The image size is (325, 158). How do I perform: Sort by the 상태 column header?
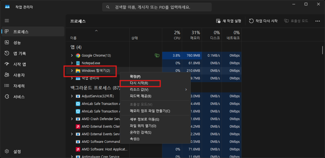tap(146, 35)
